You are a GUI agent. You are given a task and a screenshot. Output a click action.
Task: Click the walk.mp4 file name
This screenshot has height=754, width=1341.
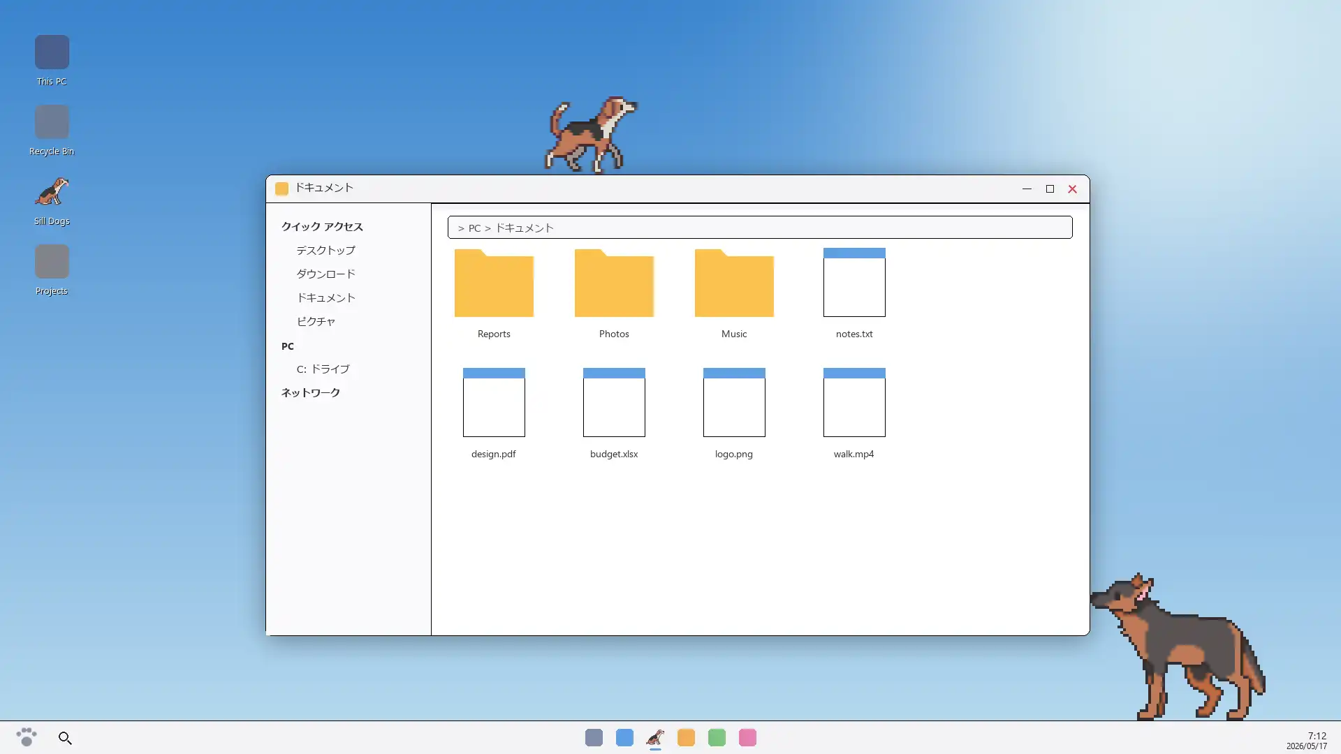853,454
